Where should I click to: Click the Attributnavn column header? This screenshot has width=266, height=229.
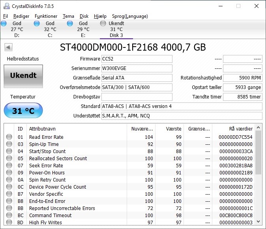click(77, 129)
